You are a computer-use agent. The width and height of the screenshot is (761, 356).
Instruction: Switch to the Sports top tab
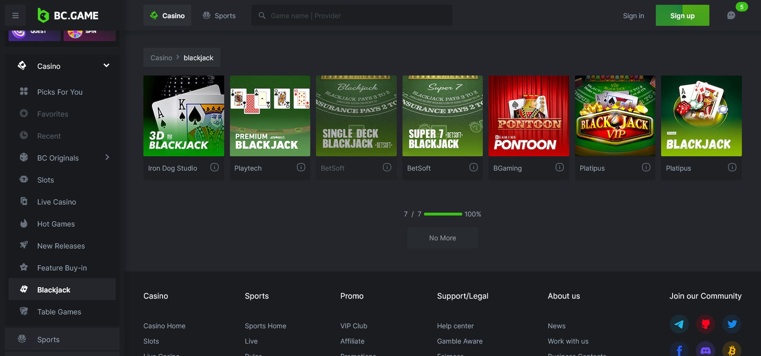(x=219, y=15)
